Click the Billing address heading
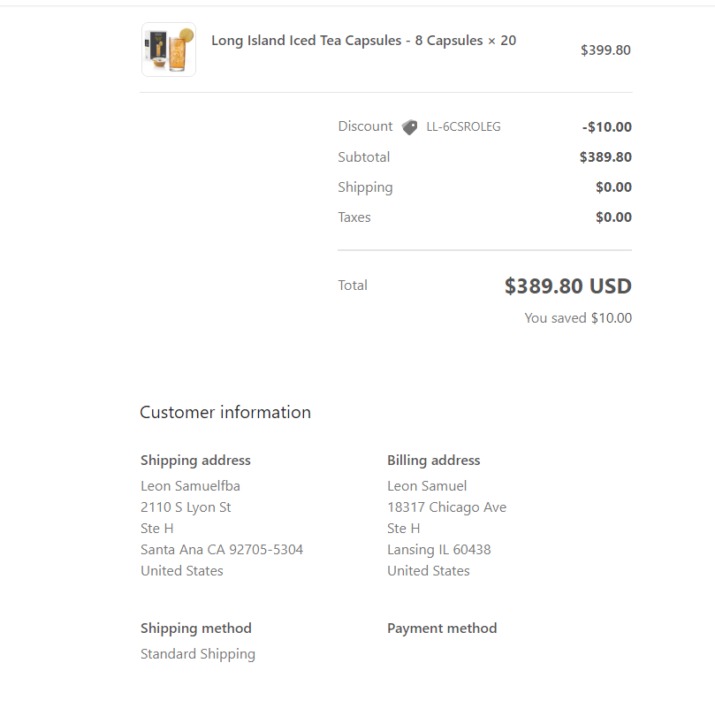 pyautogui.click(x=434, y=461)
